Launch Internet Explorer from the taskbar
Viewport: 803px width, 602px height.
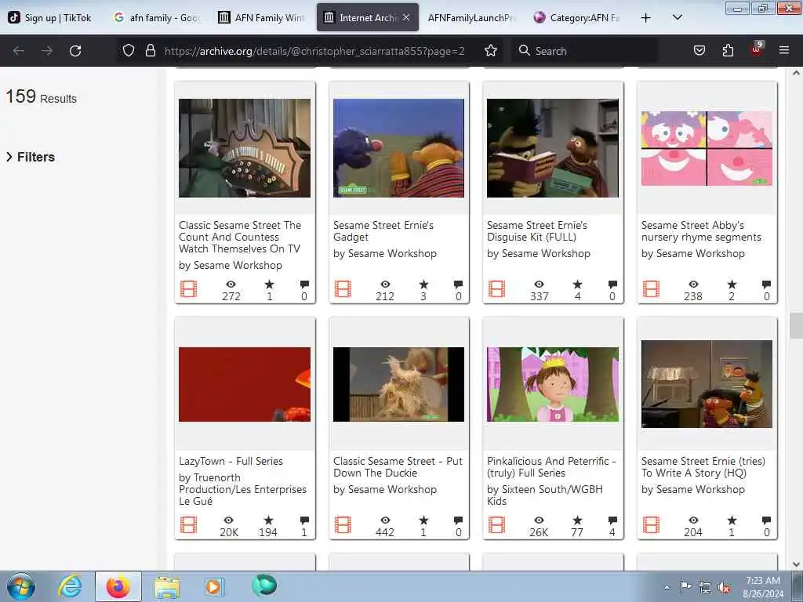tap(70, 586)
